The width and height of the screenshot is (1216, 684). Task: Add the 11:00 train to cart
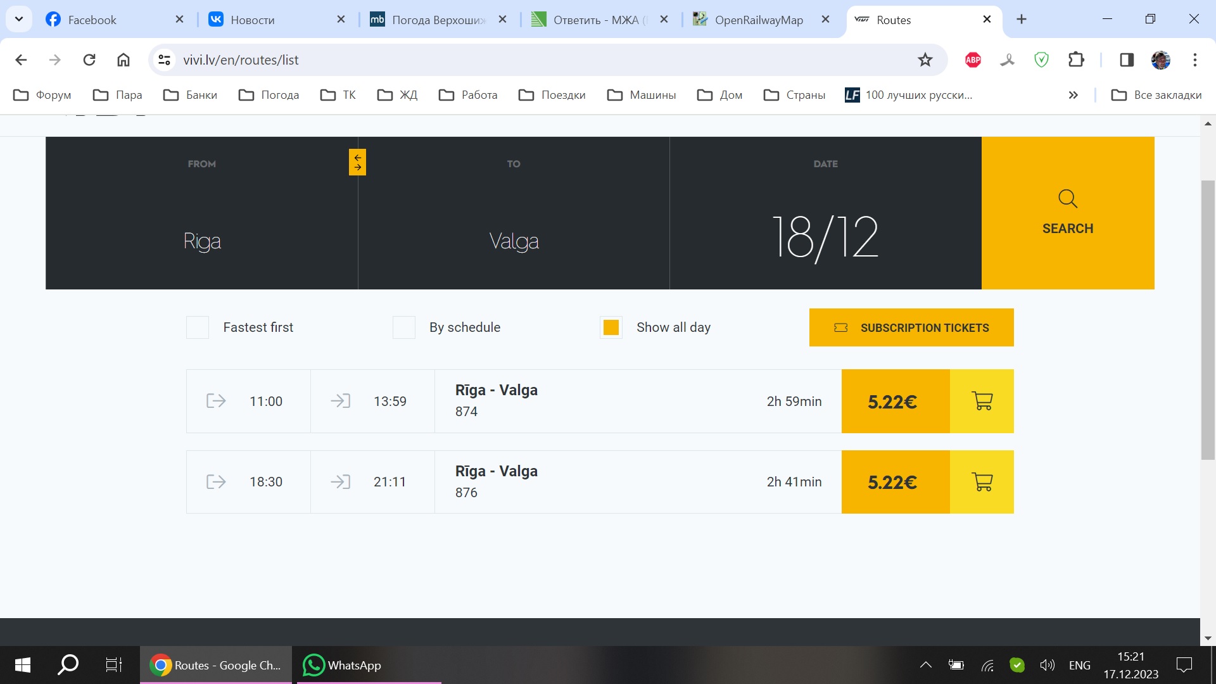tap(982, 402)
